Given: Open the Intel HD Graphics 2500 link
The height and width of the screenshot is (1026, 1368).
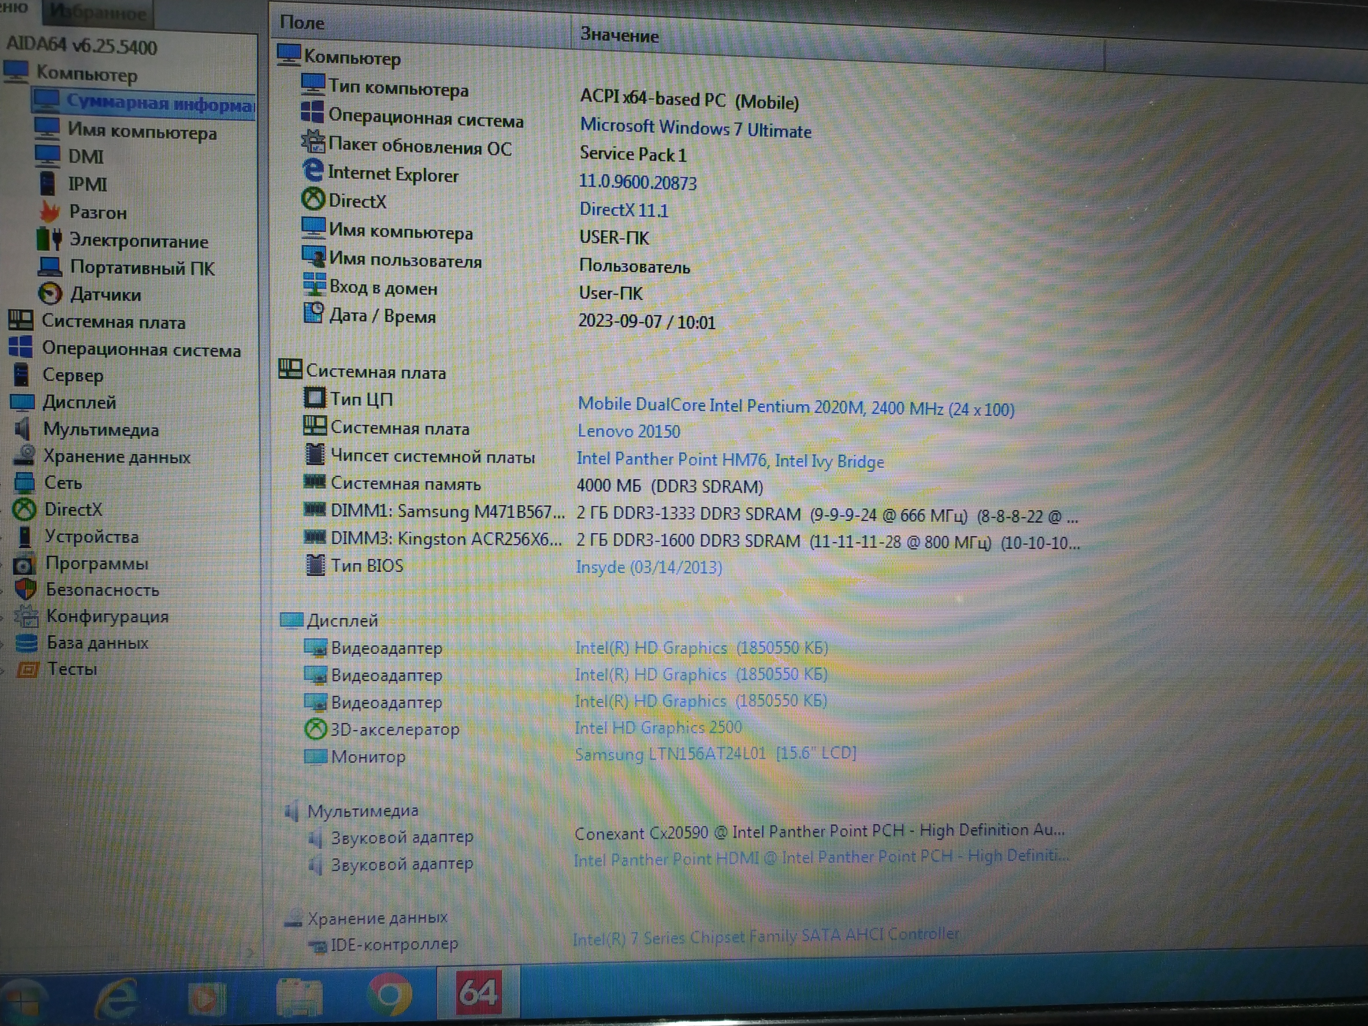Looking at the screenshot, I should [x=658, y=727].
